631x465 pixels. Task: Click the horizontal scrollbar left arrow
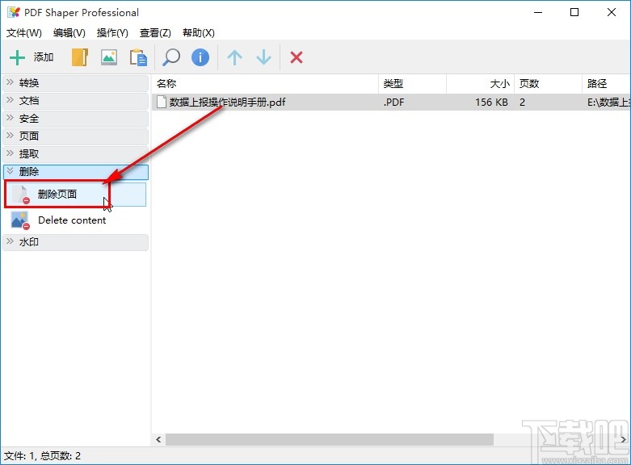[x=158, y=440]
